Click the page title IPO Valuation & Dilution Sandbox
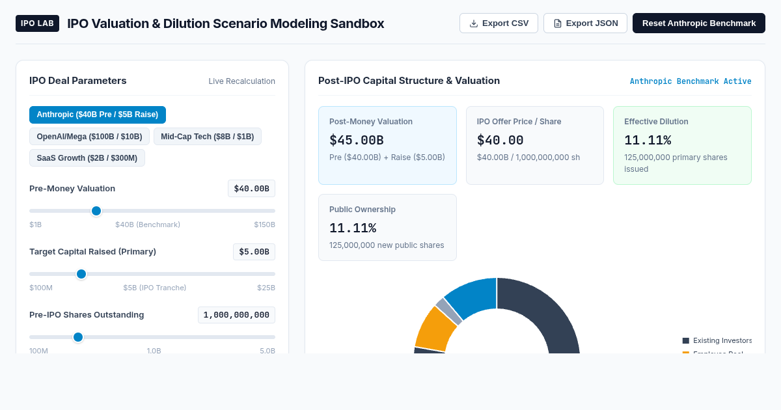Image resolution: width=781 pixels, height=410 pixels. tap(226, 23)
